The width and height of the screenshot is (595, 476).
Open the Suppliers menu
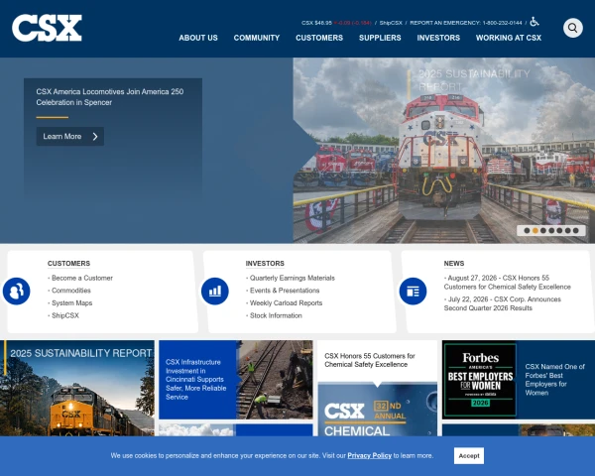coord(380,38)
